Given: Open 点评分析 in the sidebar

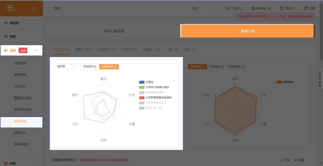Looking at the screenshot, I should 20,86.
